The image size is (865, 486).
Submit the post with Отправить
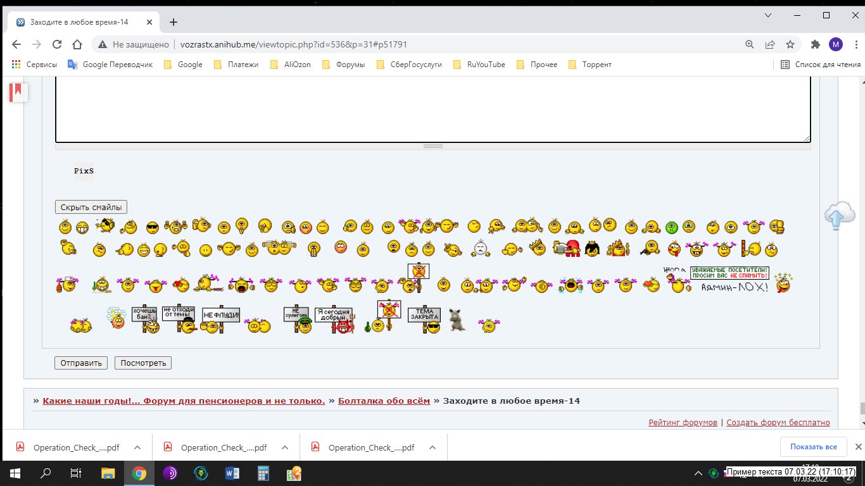pos(82,363)
